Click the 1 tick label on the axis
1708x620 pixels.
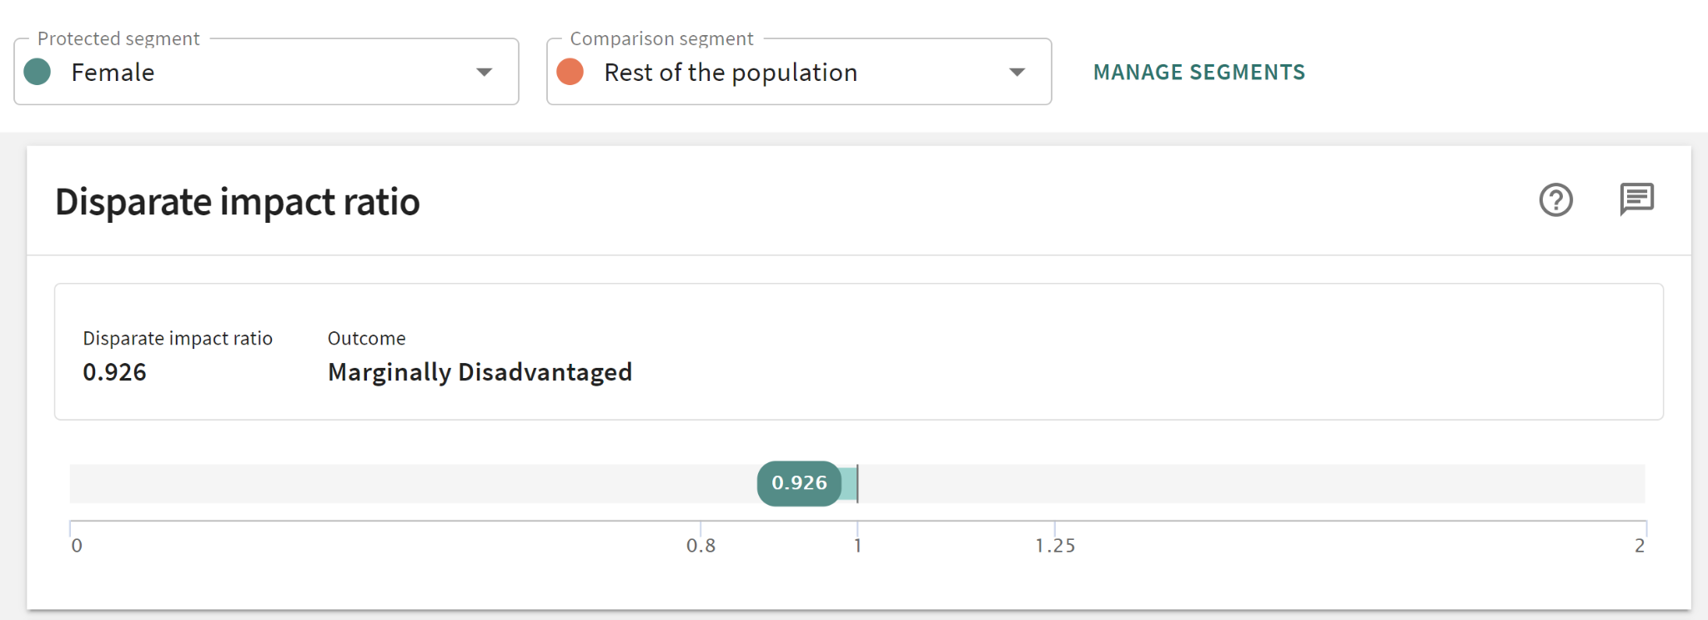[857, 546]
